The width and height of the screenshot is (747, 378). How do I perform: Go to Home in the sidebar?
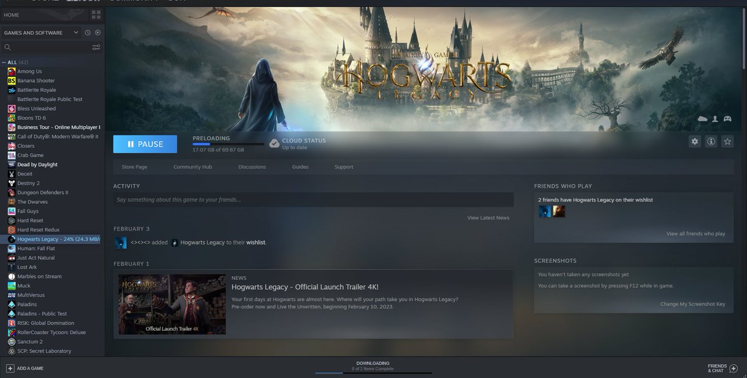pos(12,15)
